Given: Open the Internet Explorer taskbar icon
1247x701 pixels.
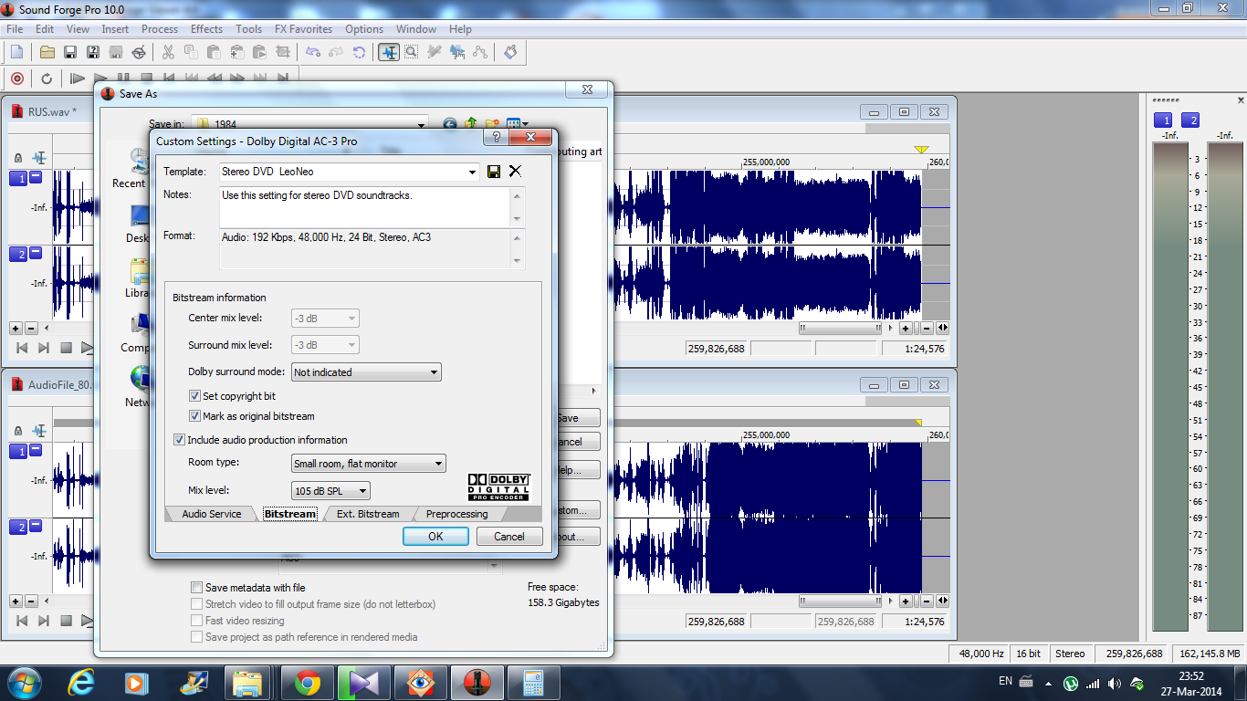Looking at the screenshot, I should coord(82,683).
